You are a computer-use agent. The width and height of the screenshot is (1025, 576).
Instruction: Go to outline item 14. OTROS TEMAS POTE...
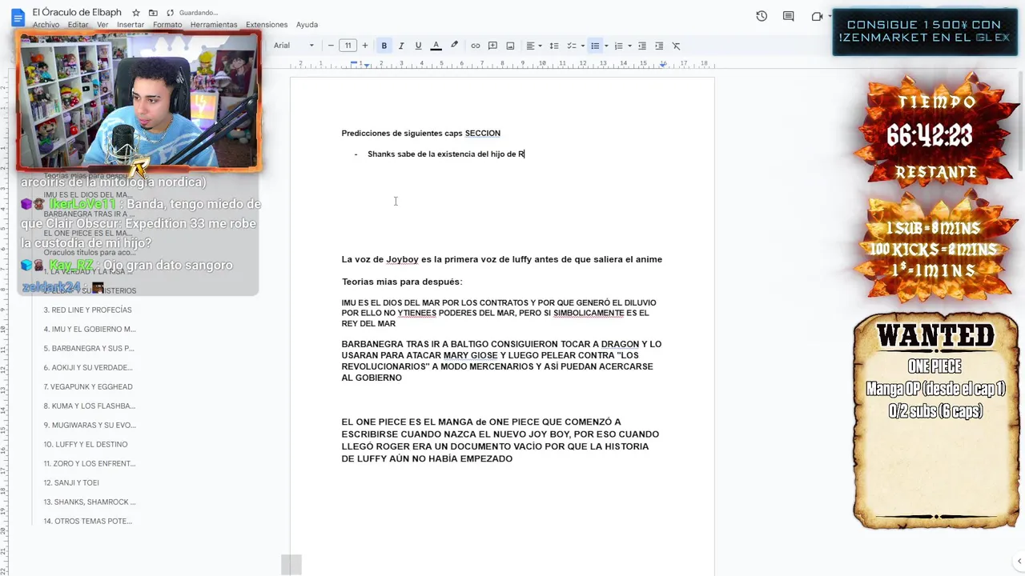tap(88, 521)
